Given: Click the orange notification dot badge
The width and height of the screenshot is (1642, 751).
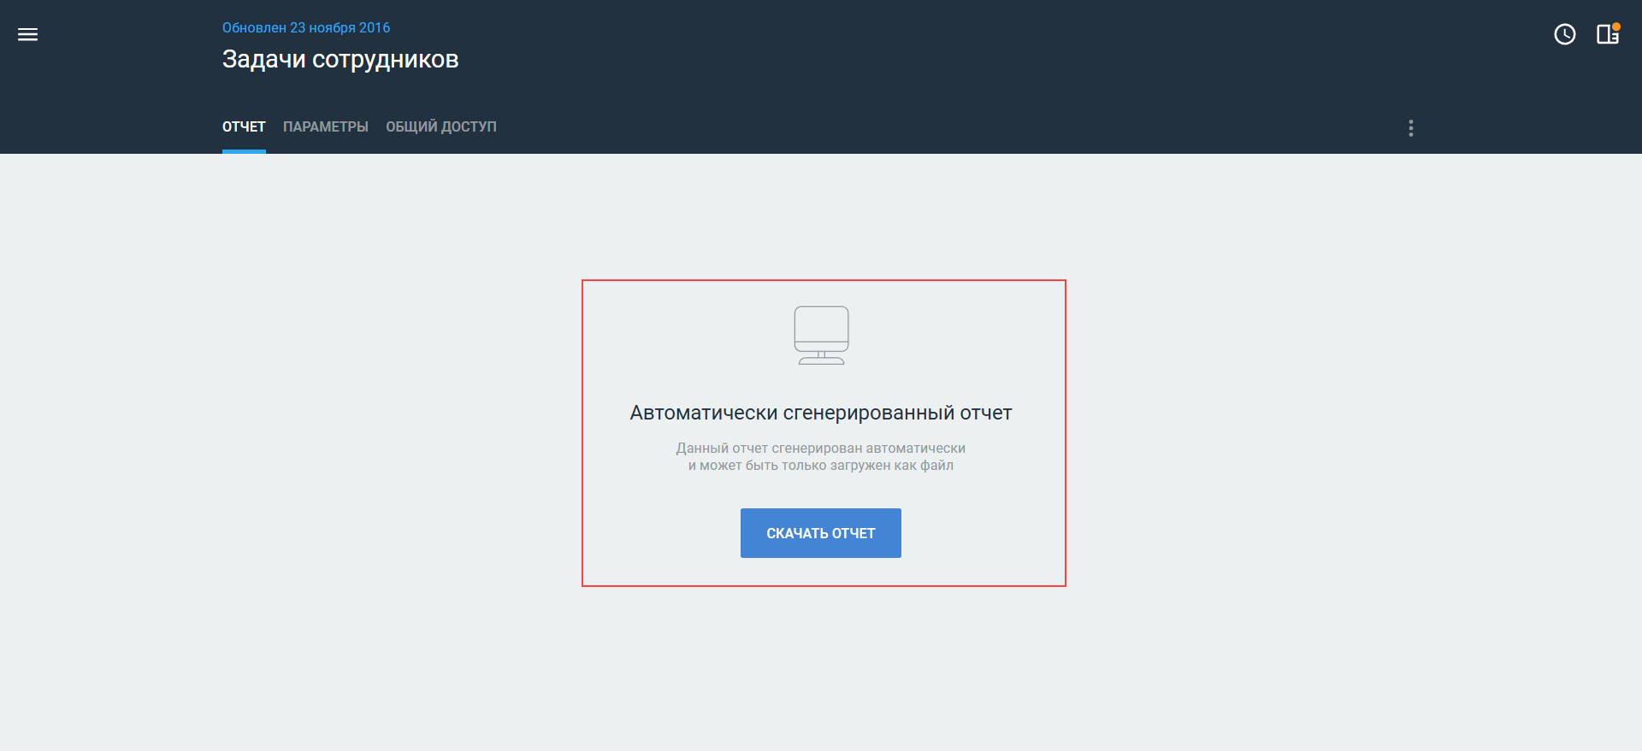Looking at the screenshot, I should point(1616,26).
